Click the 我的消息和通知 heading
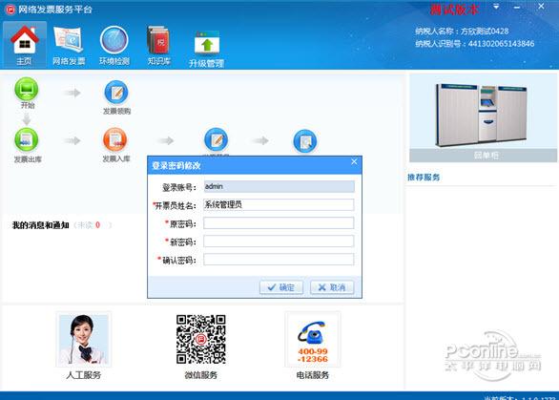The height and width of the screenshot is (400, 559). coord(41,225)
